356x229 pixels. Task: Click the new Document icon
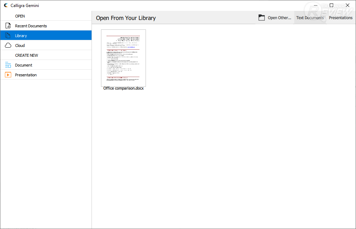pos(8,65)
